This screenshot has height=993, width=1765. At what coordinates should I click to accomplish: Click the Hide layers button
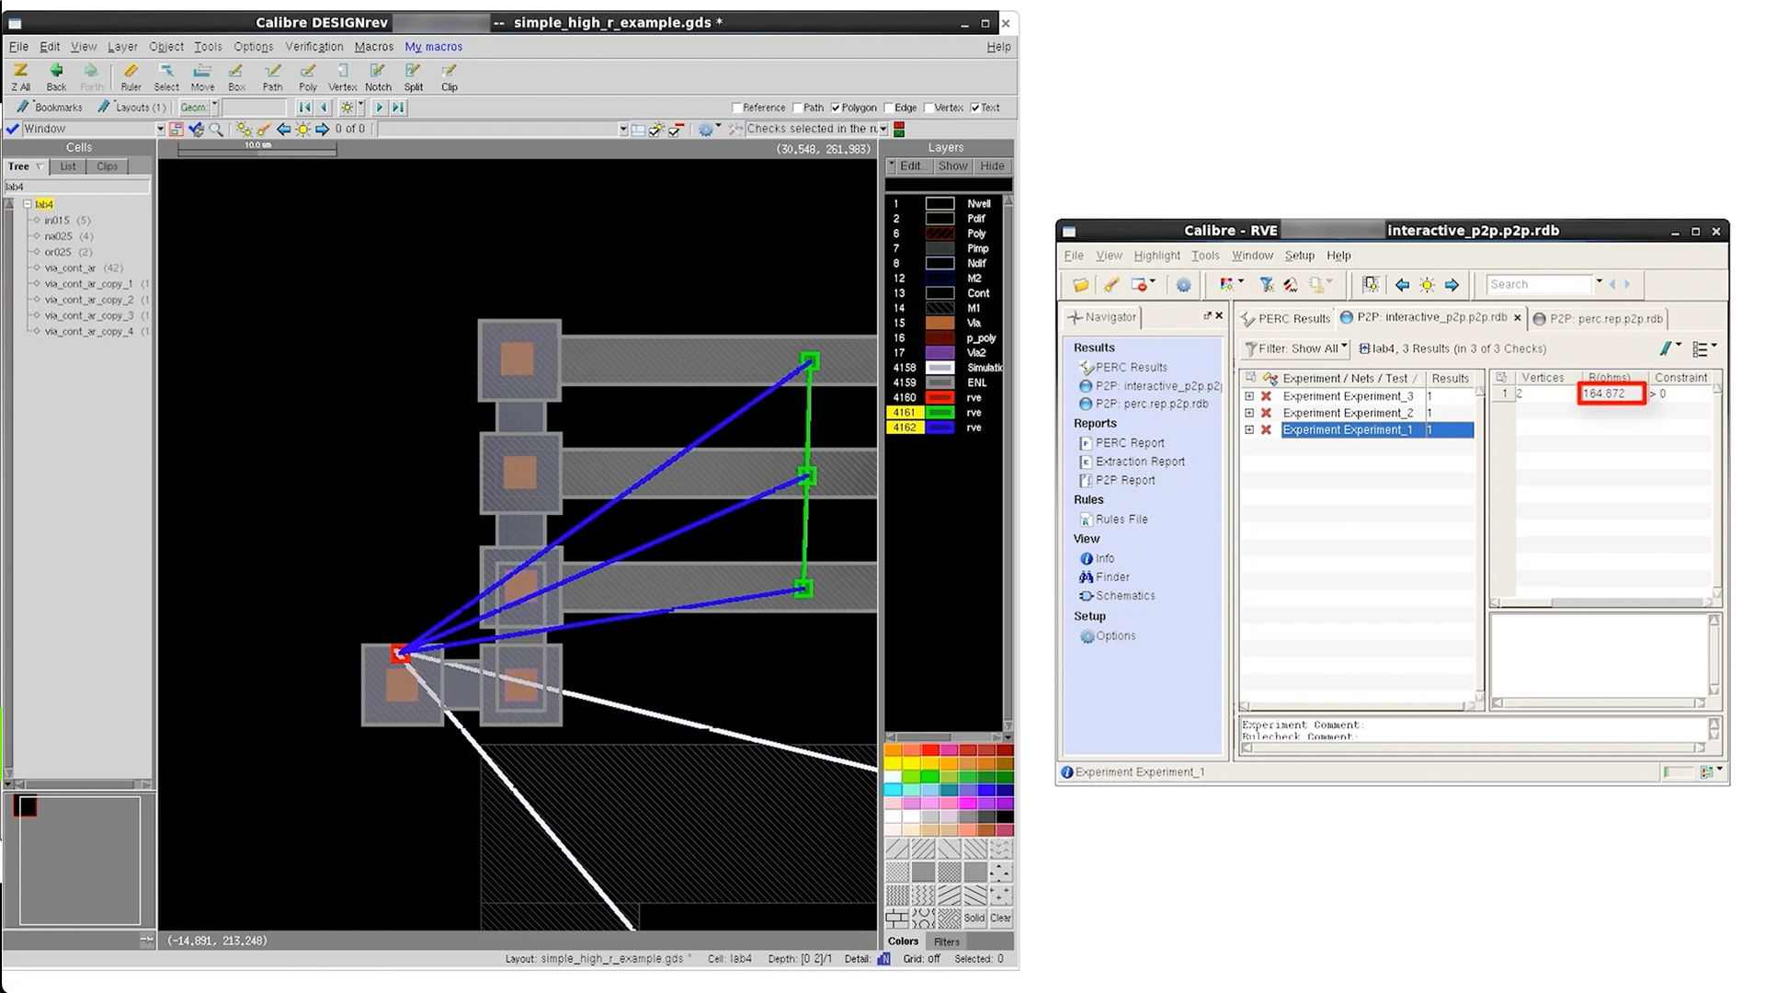click(992, 166)
